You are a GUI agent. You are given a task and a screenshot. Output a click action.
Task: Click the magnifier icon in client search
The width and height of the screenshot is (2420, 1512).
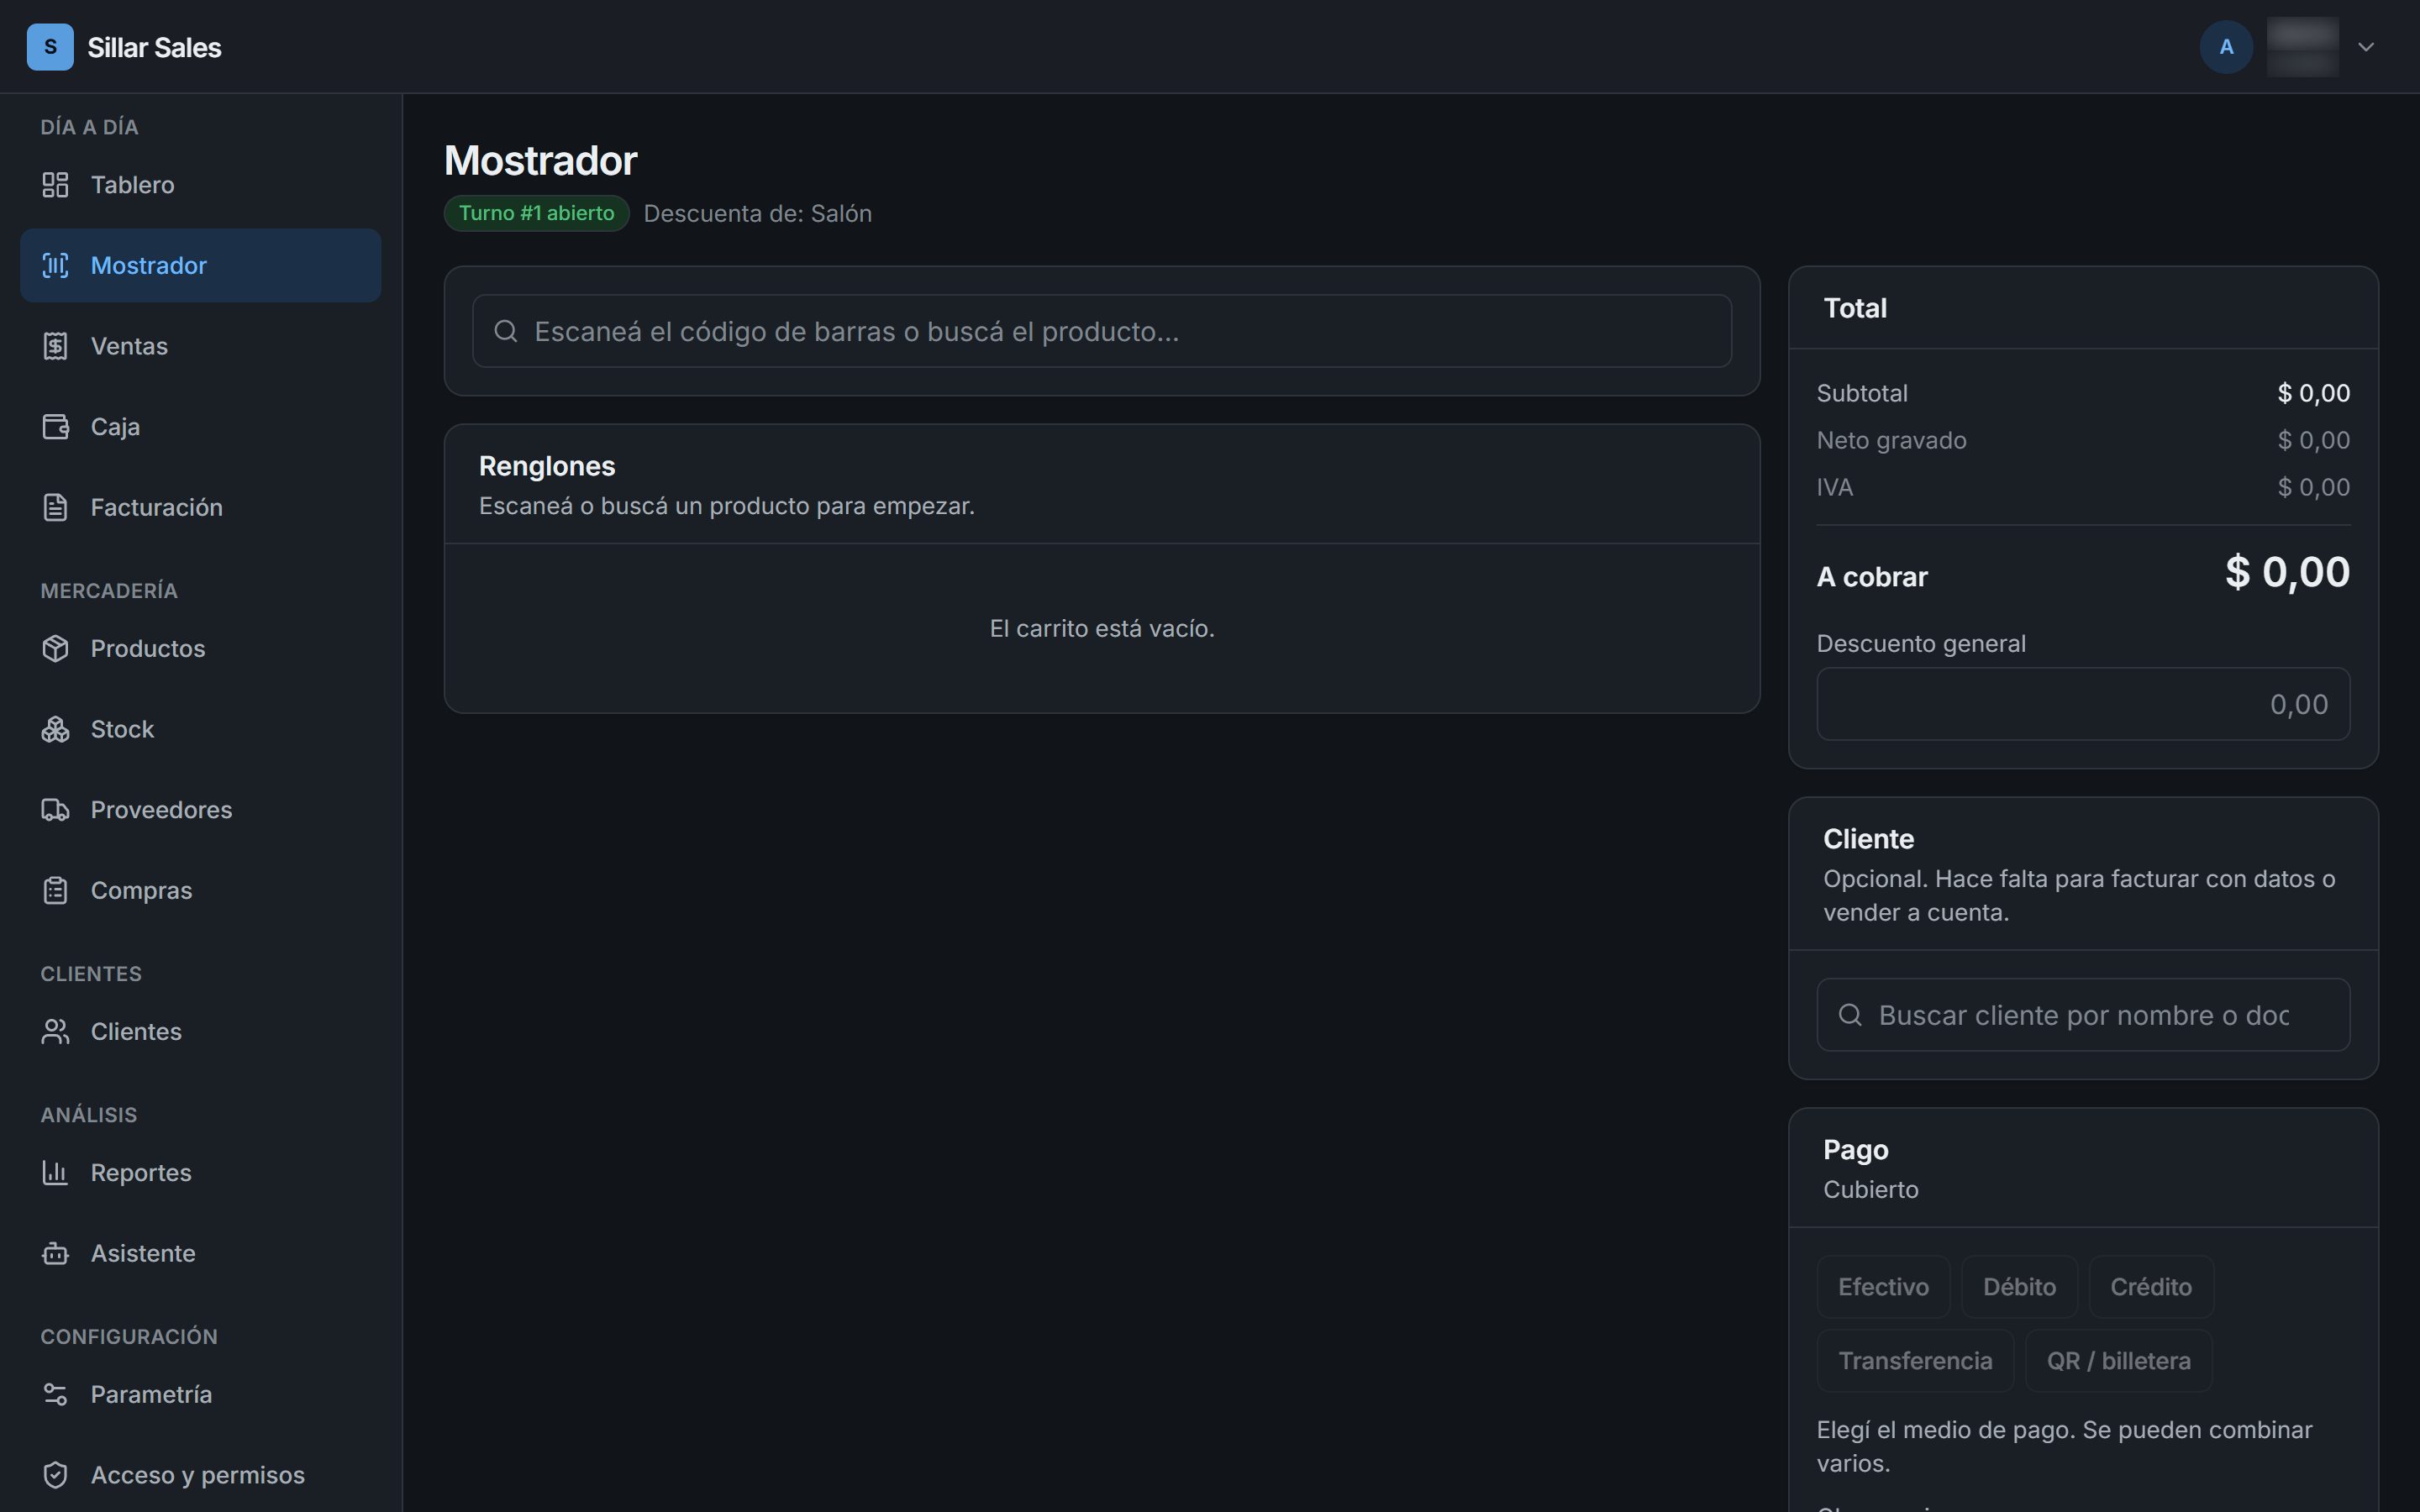coord(1850,1015)
